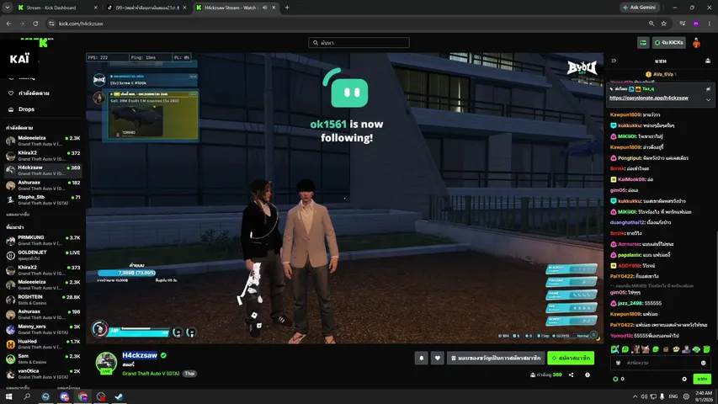Collapse chat with the arrow icon
718x404 pixels.
coord(614,61)
